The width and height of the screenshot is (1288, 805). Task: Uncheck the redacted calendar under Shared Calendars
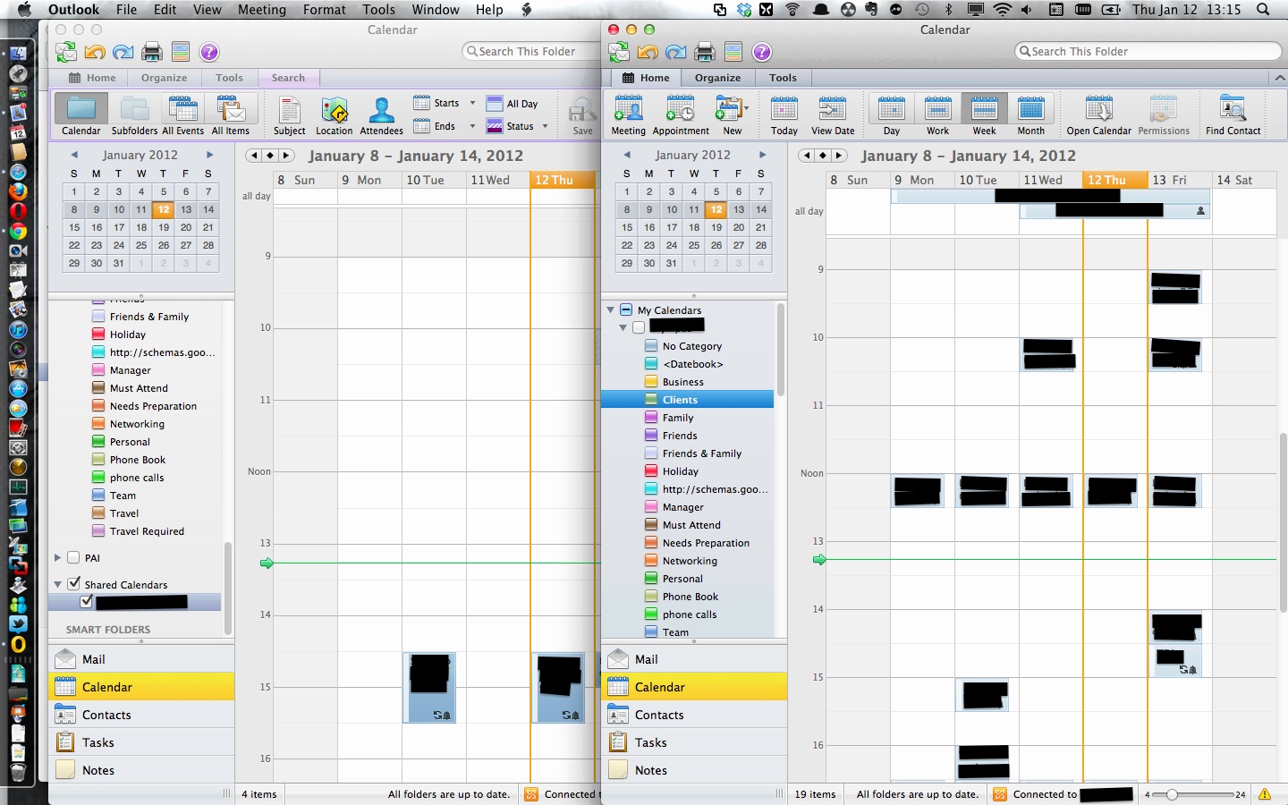pos(86,602)
